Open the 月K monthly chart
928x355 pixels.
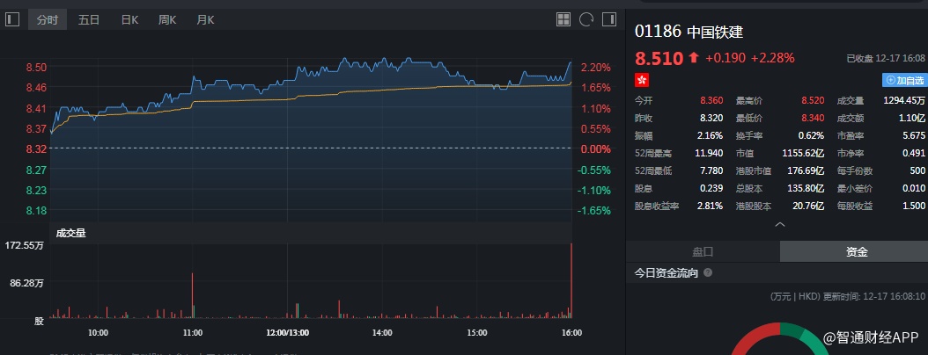pyautogui.click(x=205, y=19)
